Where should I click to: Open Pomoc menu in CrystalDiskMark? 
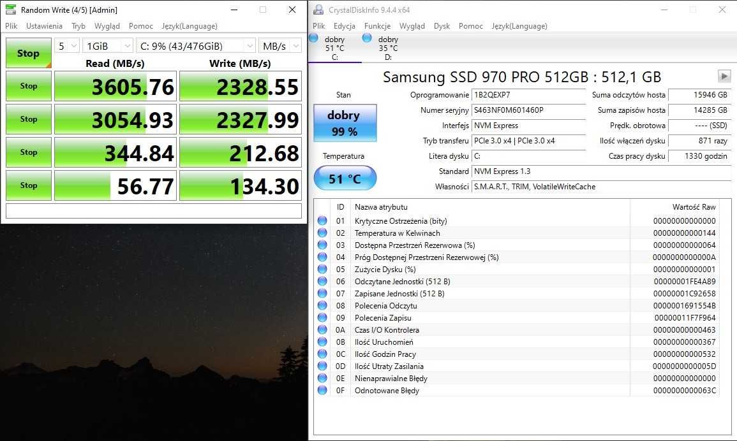tap(141, 26)
